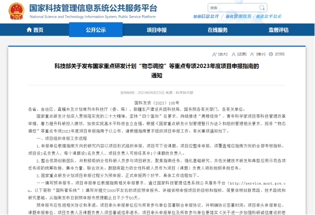Open the 在线服务 menu
Image resolution: width=315 pixels, height=215 pixels.
(x=217, y=30)
